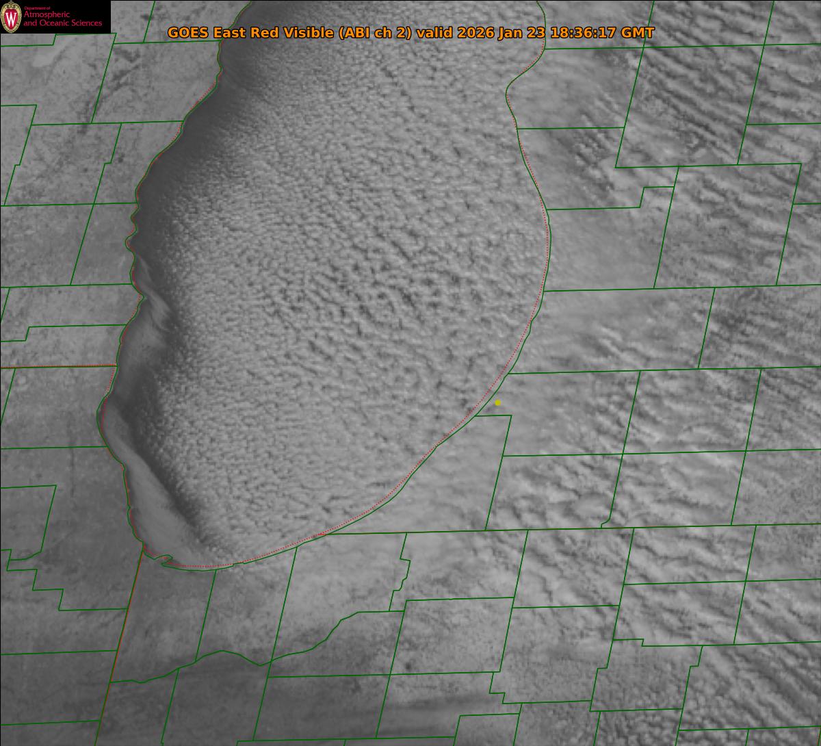The width and height of the screenshot is (821, 746).
Task: Click the University of Wisconsin crest logo
Action: 12,17
